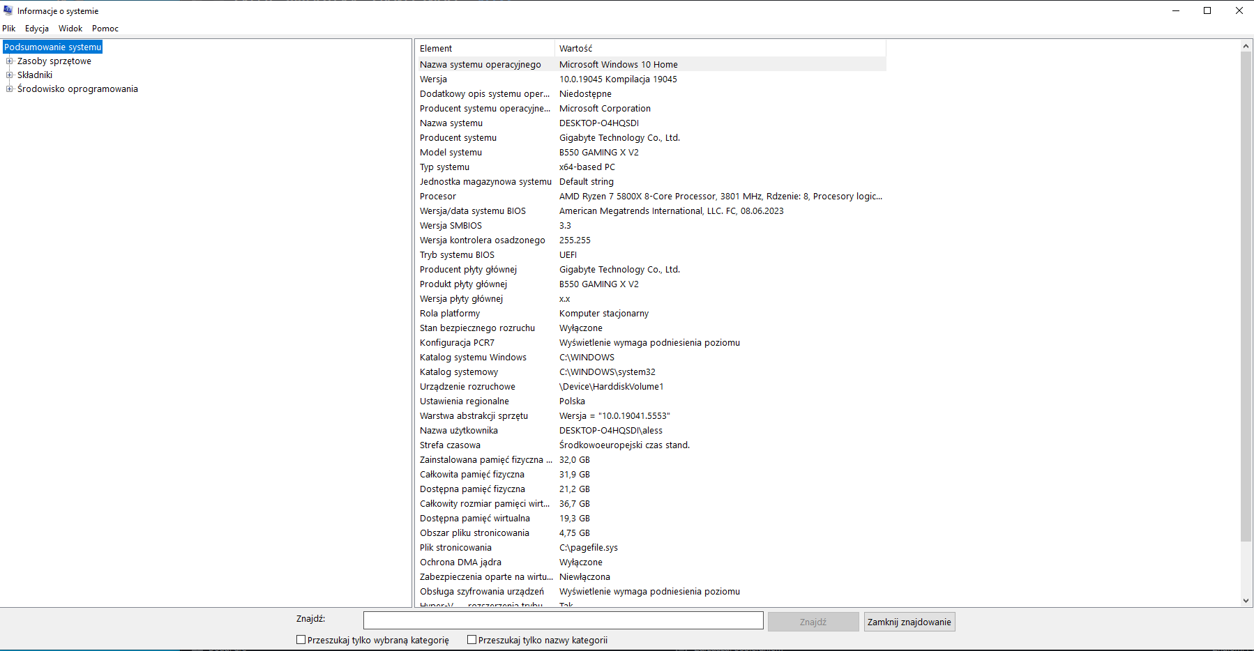Select the Zasoby sprzętowe tree item

54,61
